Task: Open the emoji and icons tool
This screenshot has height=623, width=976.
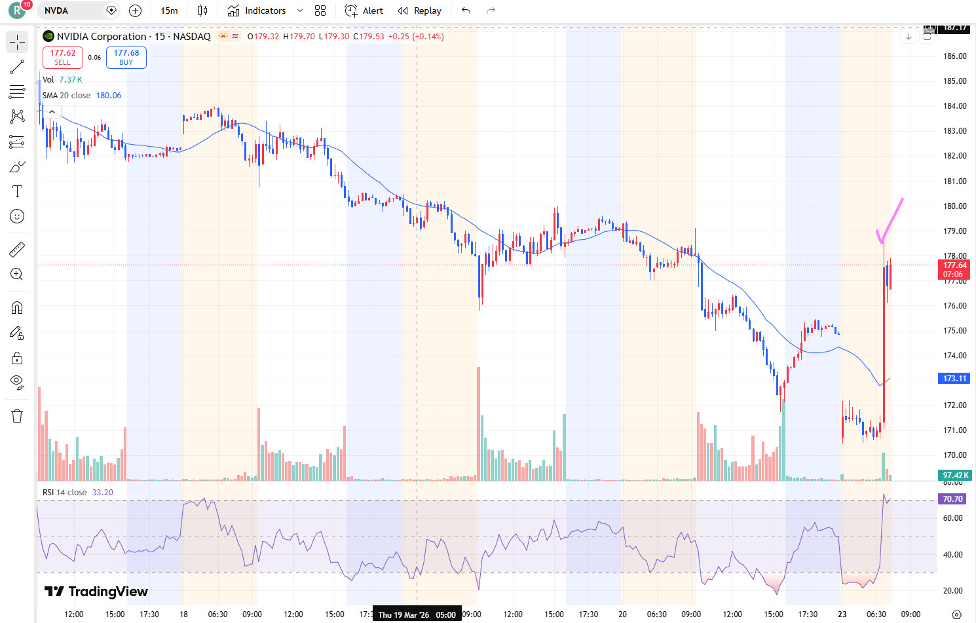Action: [x=18, y=216]
